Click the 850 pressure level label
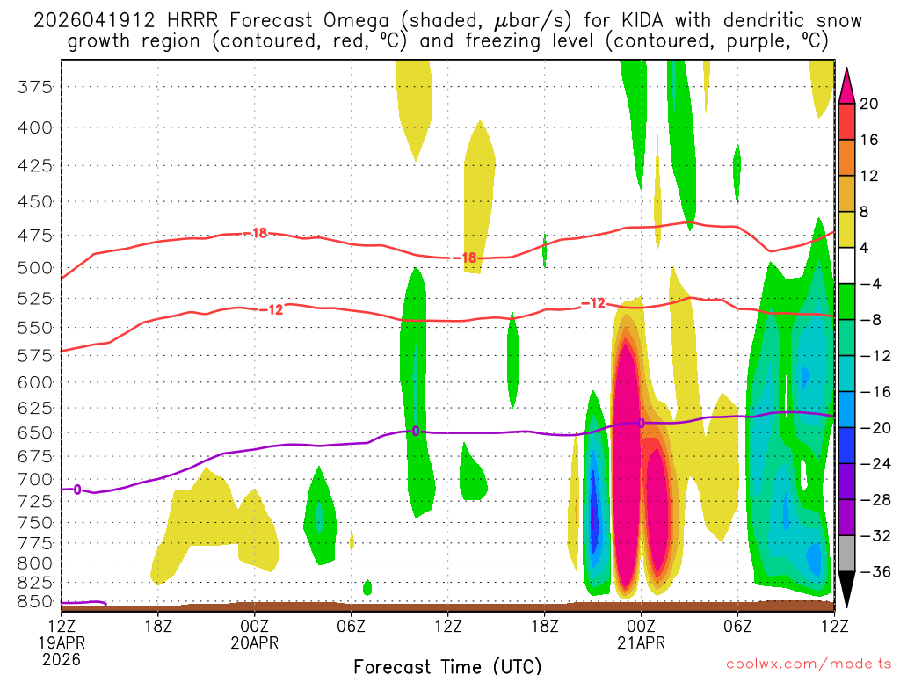The width and height of the screenshot is (900, 675). [x=34, y=601]
